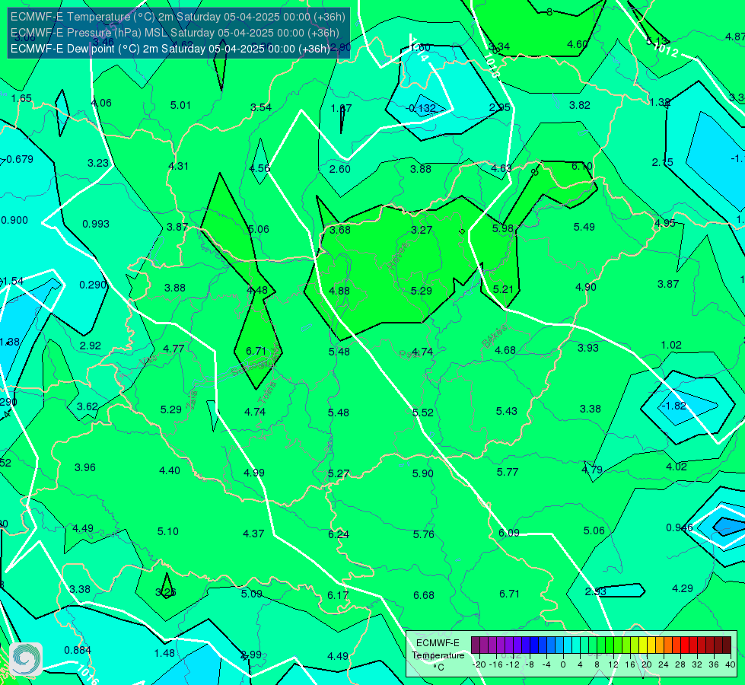Screen dimensions: 745x685
Task: Click the Zala county label
Action: click(192, 400)
